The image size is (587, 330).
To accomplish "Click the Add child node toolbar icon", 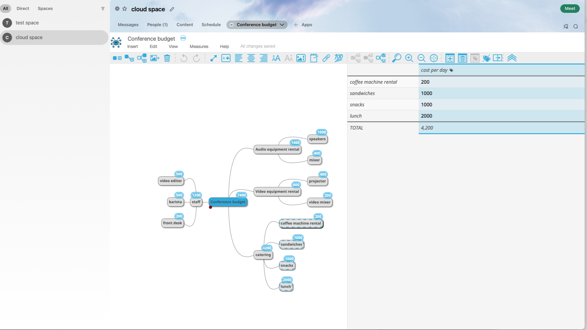I will (x=129, y=58).
